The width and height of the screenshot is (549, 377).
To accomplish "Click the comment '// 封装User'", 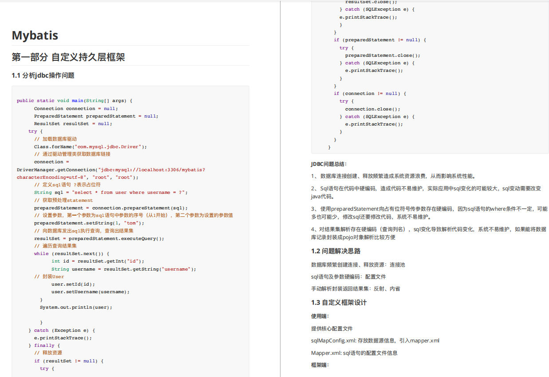I will point(49,277).
